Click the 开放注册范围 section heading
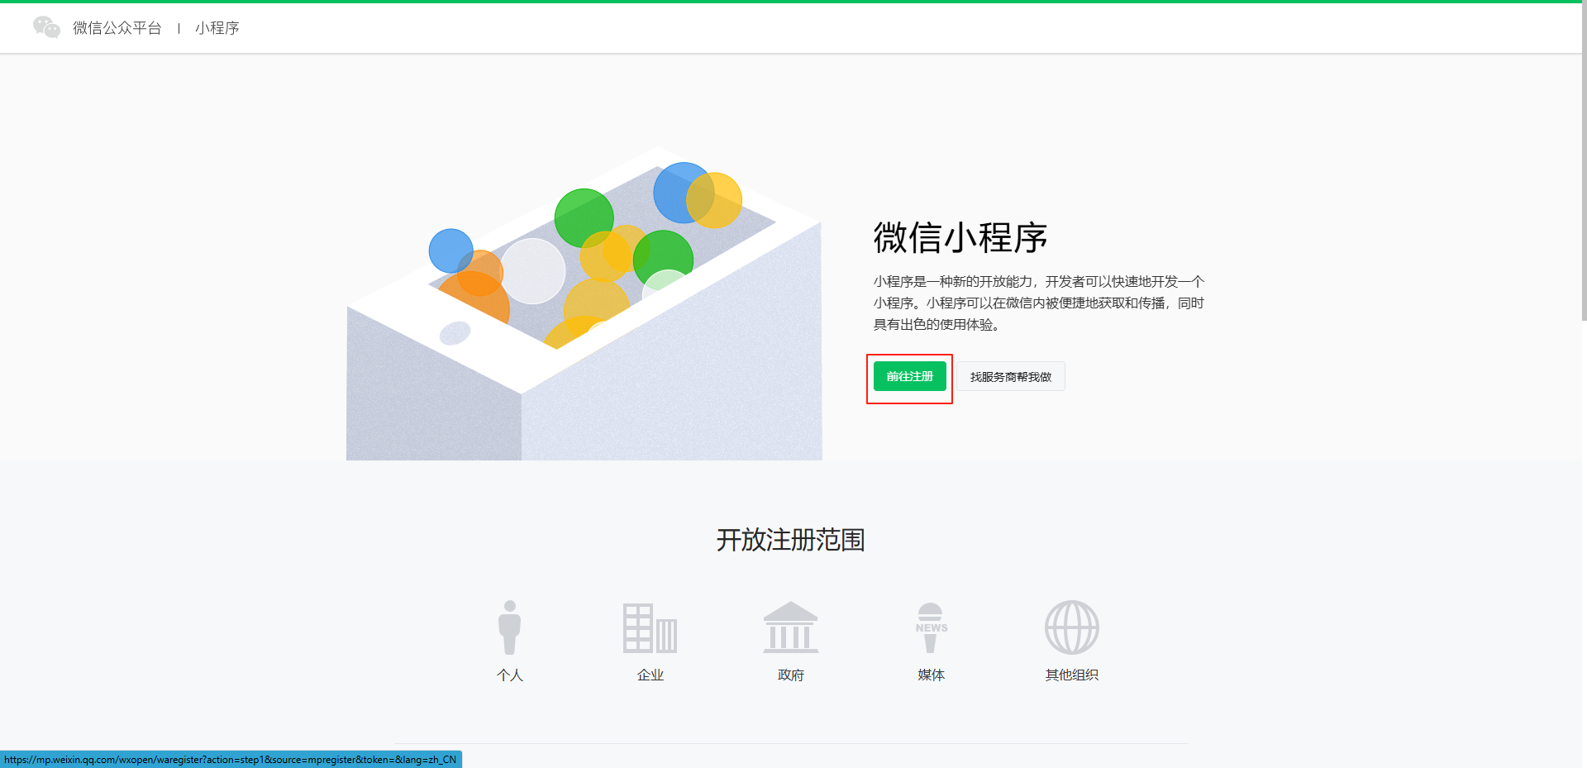Image resolution: width=1587 pixels, height=768 pixels. point(791,540)
